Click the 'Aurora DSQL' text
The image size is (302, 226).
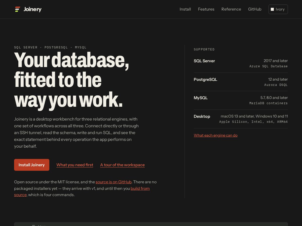[276, 85]
